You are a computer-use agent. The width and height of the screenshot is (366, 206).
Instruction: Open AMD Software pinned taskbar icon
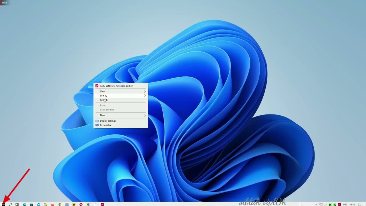pyautogui.click(x=102, y=205)
